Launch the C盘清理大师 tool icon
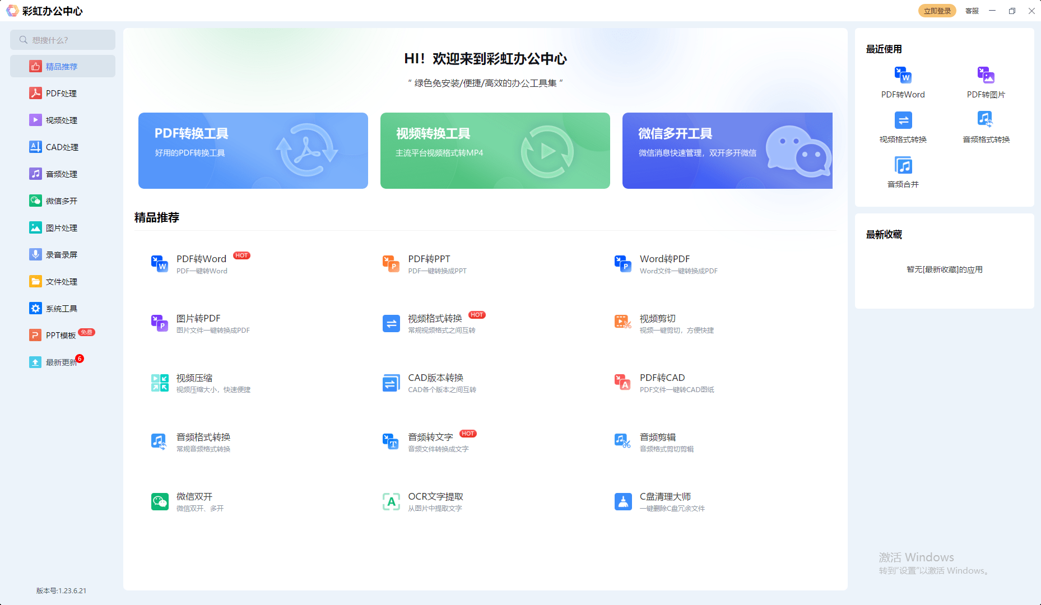 623,501
